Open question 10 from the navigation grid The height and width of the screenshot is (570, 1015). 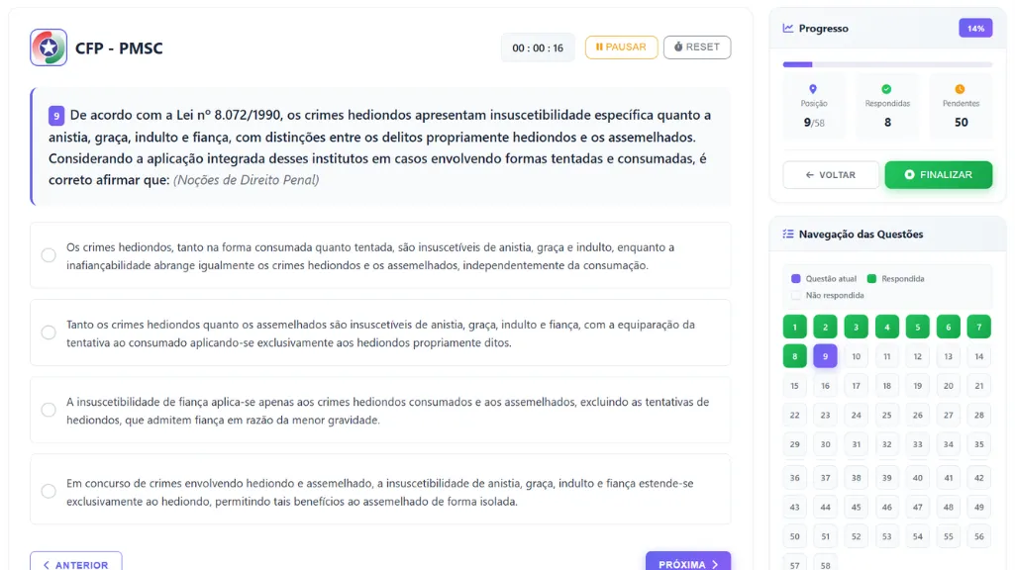[856, 356]
